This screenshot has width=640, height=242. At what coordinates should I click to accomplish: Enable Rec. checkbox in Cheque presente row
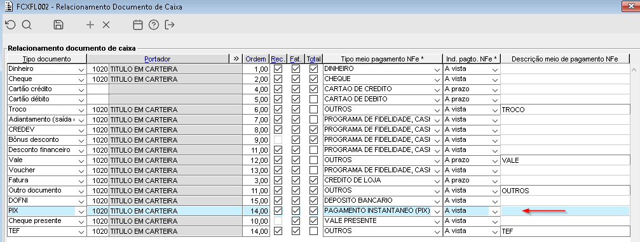[x=278, y=221]
